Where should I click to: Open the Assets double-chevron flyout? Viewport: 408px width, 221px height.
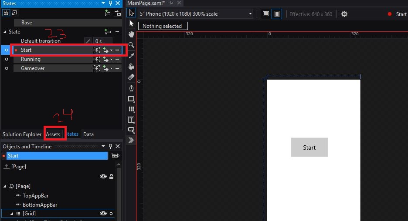131,140
